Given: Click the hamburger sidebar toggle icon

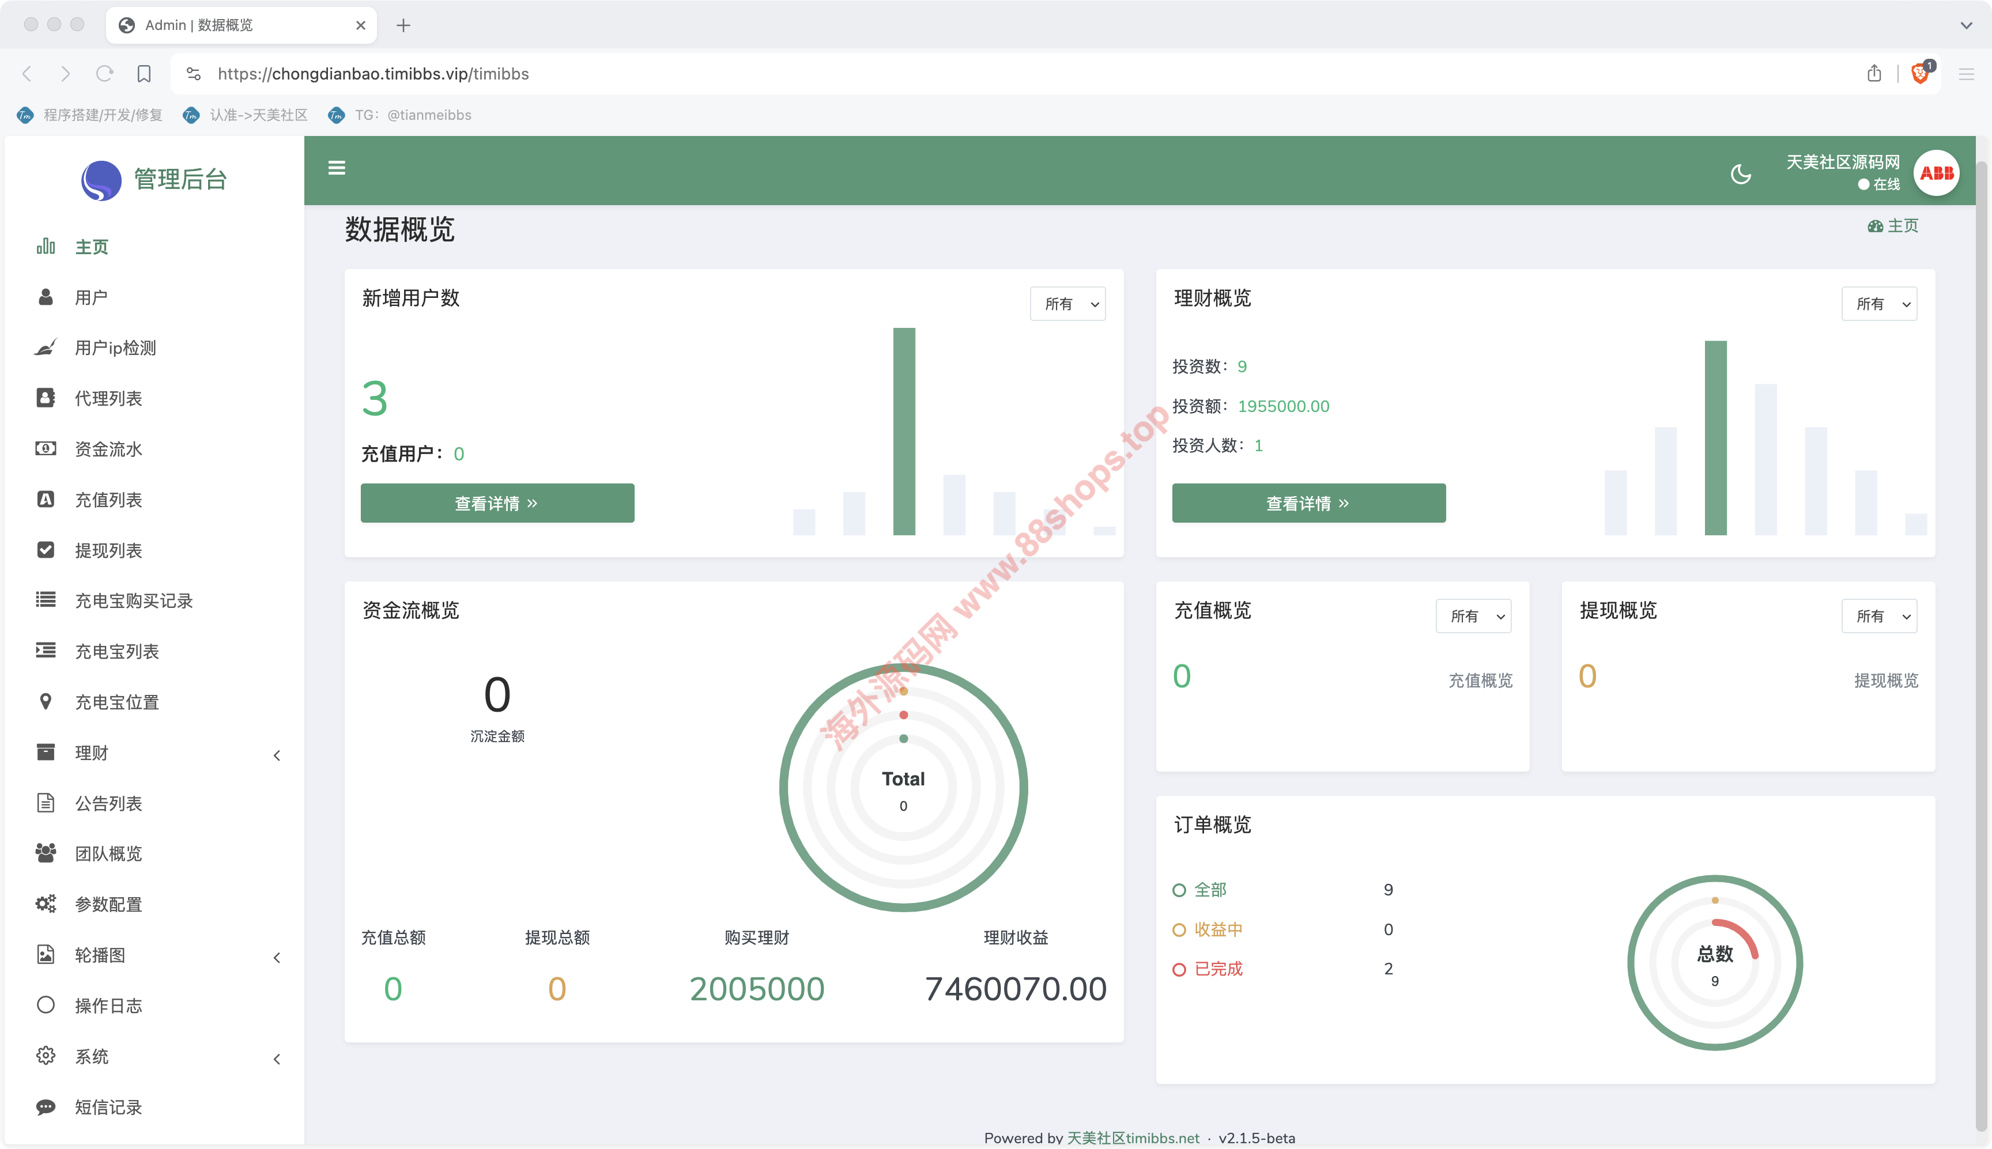Looking at the screenshot, I should pyautogui.click(x=336, y=168).
